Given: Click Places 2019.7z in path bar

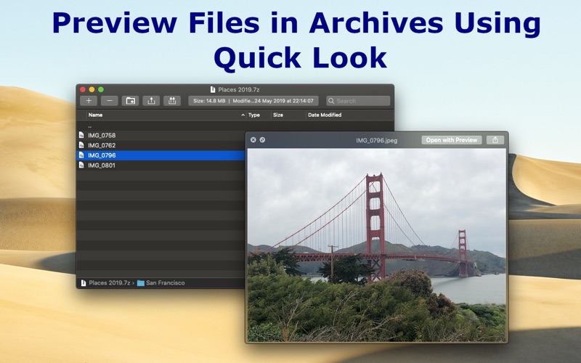Looking at the screenshot, I should coord(110,282).
